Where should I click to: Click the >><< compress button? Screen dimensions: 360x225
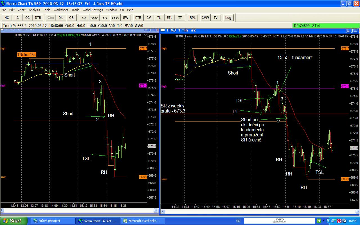[x=115, y=17]
